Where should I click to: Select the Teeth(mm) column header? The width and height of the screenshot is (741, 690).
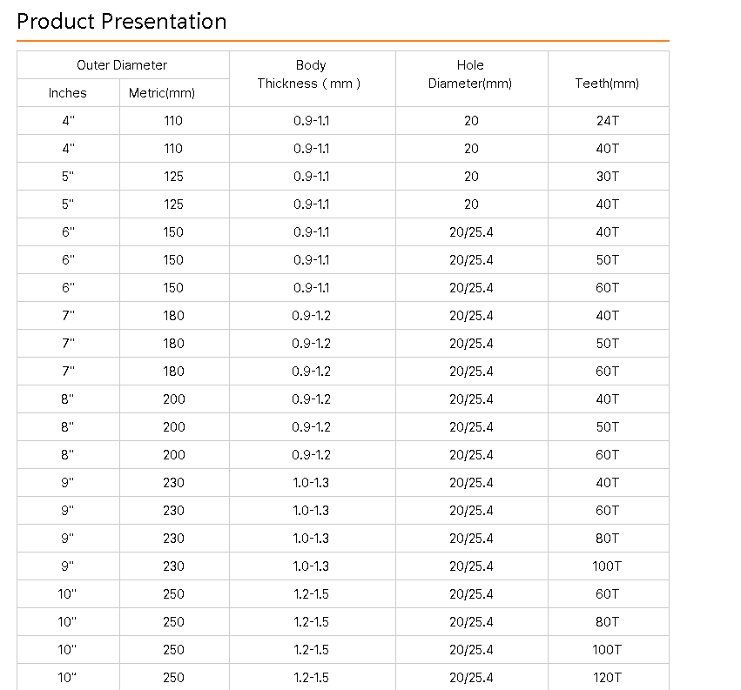(607, 84)
